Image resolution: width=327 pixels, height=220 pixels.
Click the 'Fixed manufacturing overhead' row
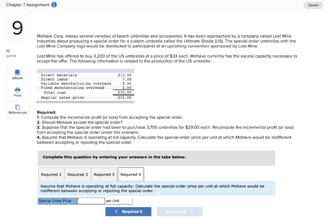pyautogui.click(x=86, y=88)
